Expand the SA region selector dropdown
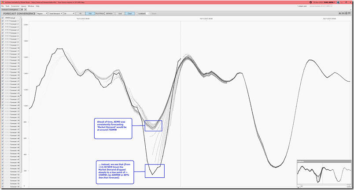354x190 pixels. tap(69, 14)
